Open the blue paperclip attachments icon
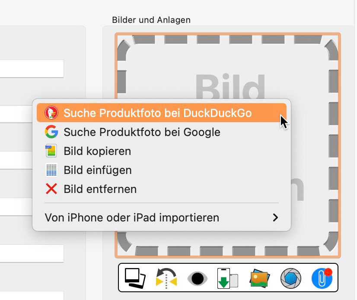This screenshot has height=300, width=357. [322, 278]
